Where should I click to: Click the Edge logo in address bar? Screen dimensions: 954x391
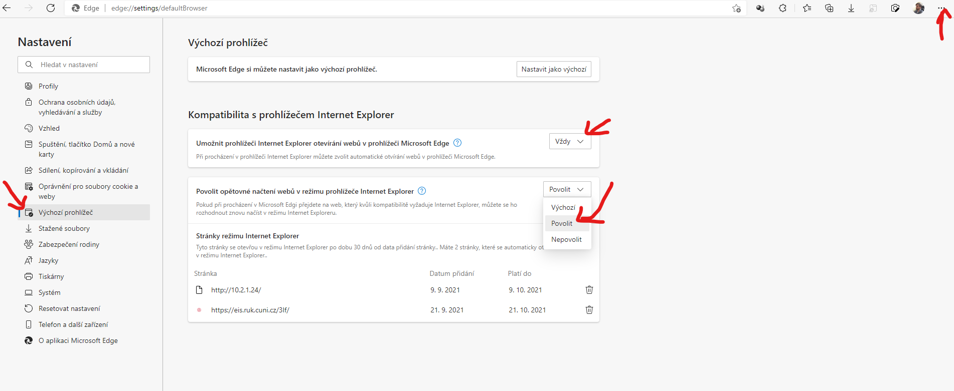[76, 8]
